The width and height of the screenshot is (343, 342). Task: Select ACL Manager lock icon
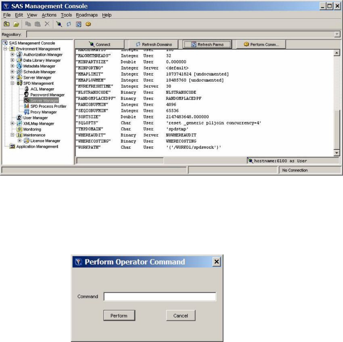(x=27, y=89)
